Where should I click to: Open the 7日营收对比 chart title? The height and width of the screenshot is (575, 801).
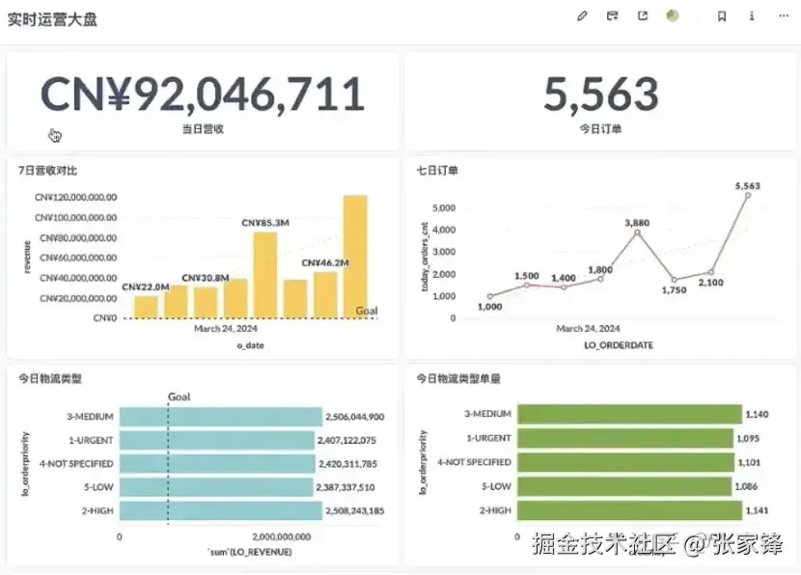pos(47,171)
